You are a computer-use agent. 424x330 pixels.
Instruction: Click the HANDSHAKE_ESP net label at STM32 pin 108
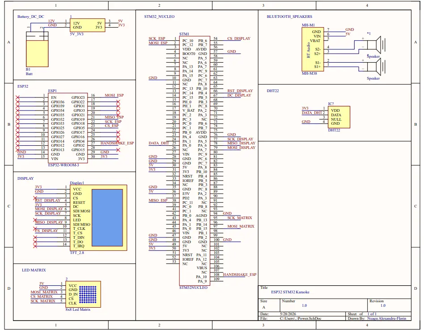pyautogui.click(x=240, y=275)
